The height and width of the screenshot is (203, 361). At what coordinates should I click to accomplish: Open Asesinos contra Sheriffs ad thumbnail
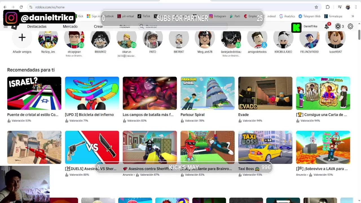pyautogui.click(x=150, y=147)
